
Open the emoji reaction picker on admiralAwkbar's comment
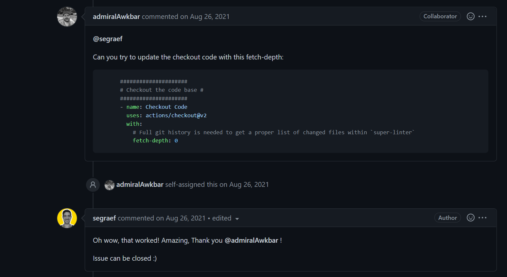470,16
